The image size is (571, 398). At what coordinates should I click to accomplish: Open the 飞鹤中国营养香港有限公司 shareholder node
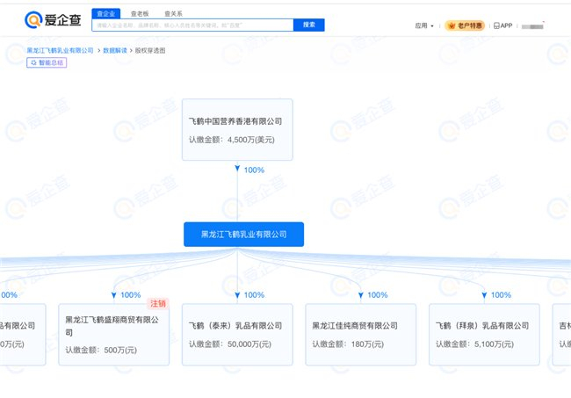[237, 130]
